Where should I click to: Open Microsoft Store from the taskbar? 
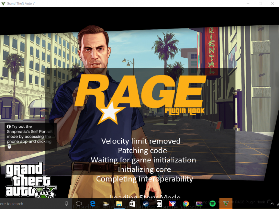(x=132, y=204)
